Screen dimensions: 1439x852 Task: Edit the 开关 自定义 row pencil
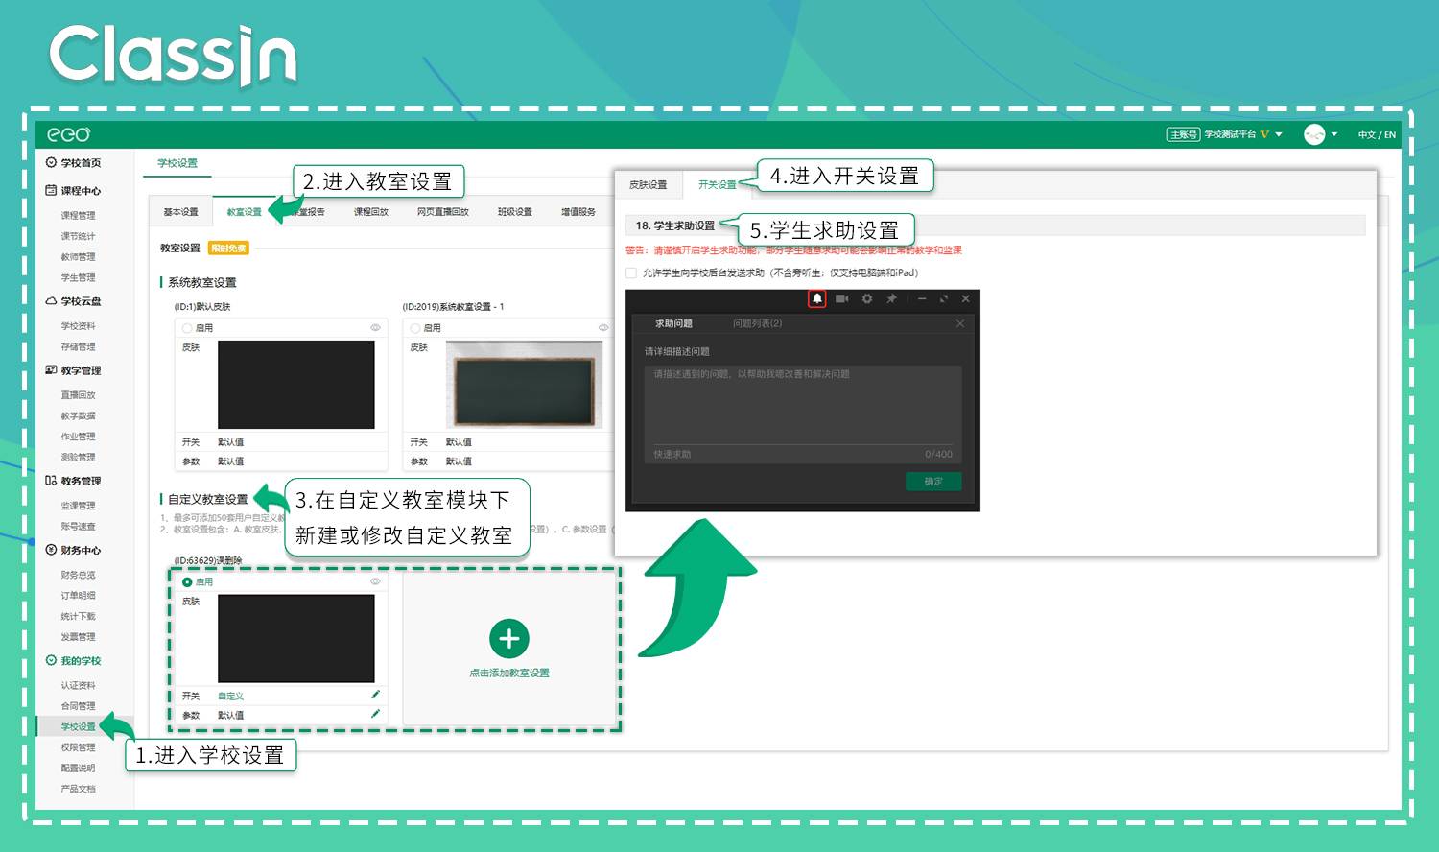click(x=375, y=695)
